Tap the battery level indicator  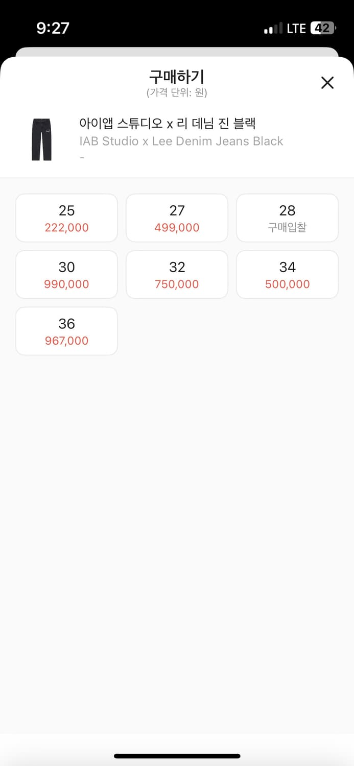(322, 28)
